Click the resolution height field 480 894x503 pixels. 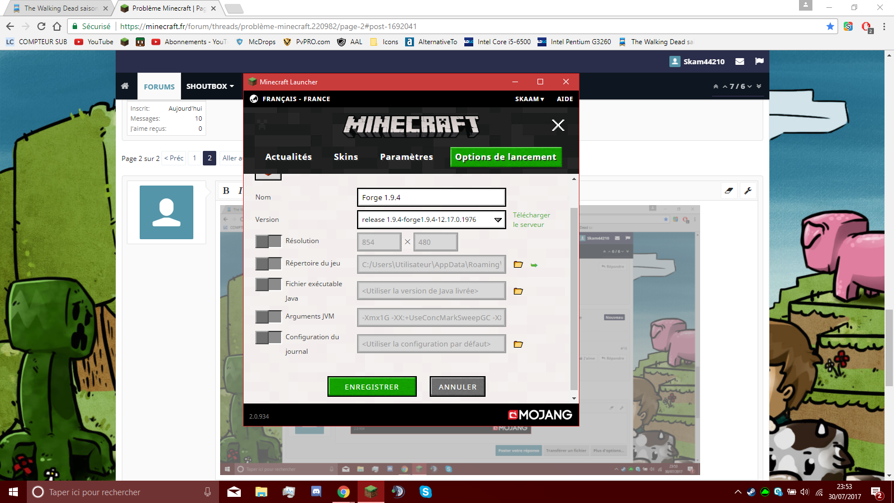pos(436,242)
